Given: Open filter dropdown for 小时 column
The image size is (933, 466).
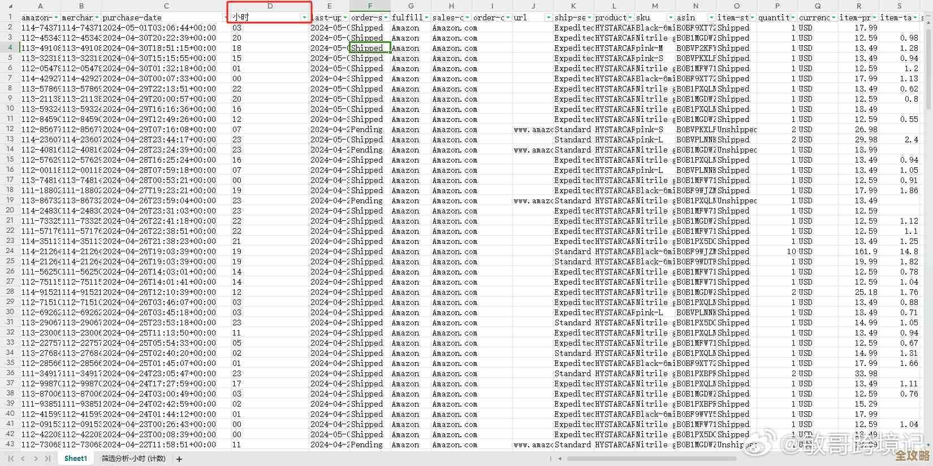Looking at the screenshot, I should pyautogui.click(x=304, y=18).
